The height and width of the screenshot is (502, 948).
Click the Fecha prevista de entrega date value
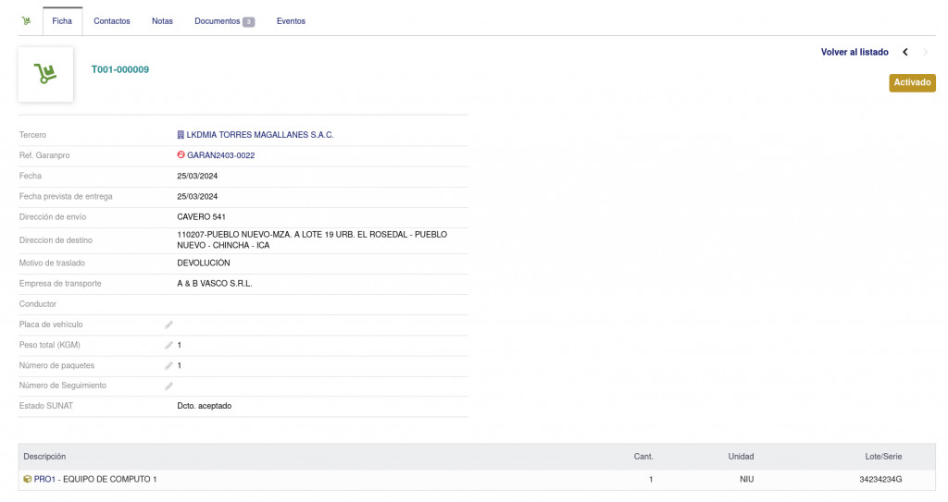[197, 196]
